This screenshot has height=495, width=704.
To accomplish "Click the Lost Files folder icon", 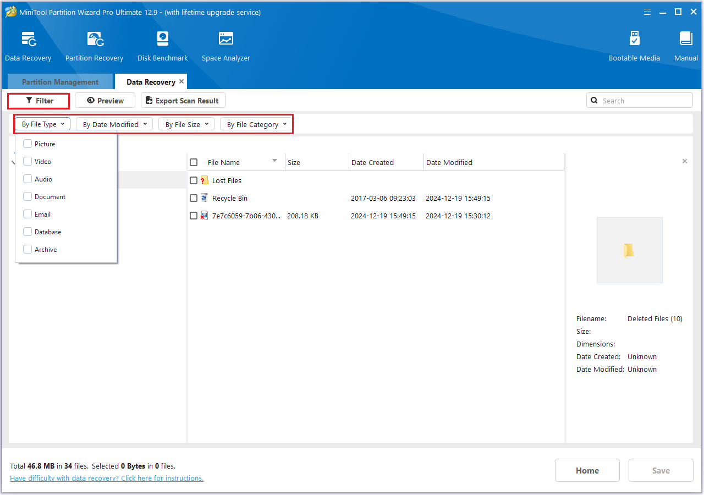I will [205, 180].
